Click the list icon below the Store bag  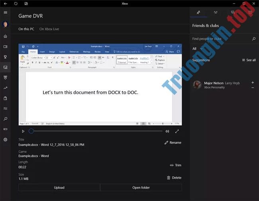point(5,108)
